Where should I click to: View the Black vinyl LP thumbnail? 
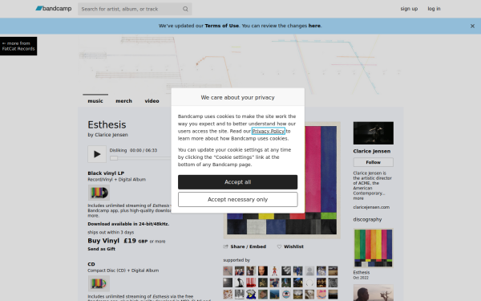99,193
